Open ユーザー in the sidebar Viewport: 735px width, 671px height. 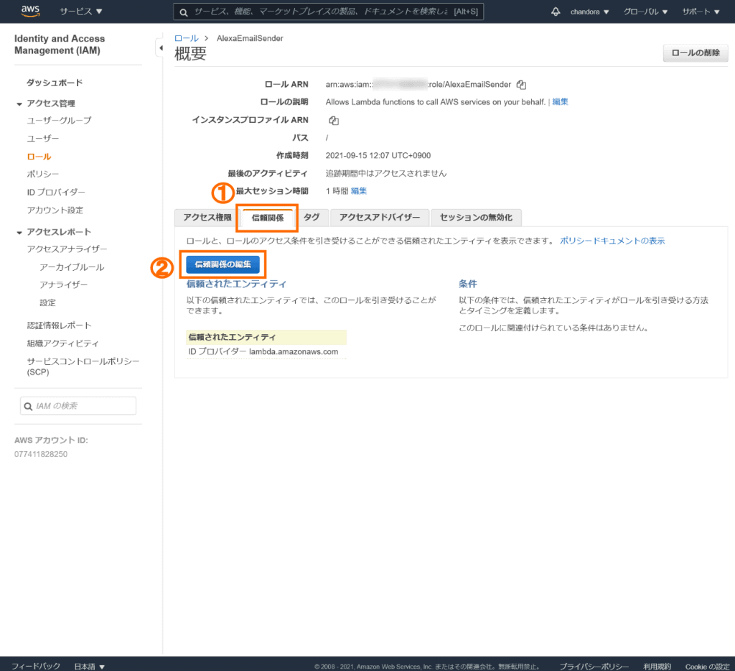(42, 139)
